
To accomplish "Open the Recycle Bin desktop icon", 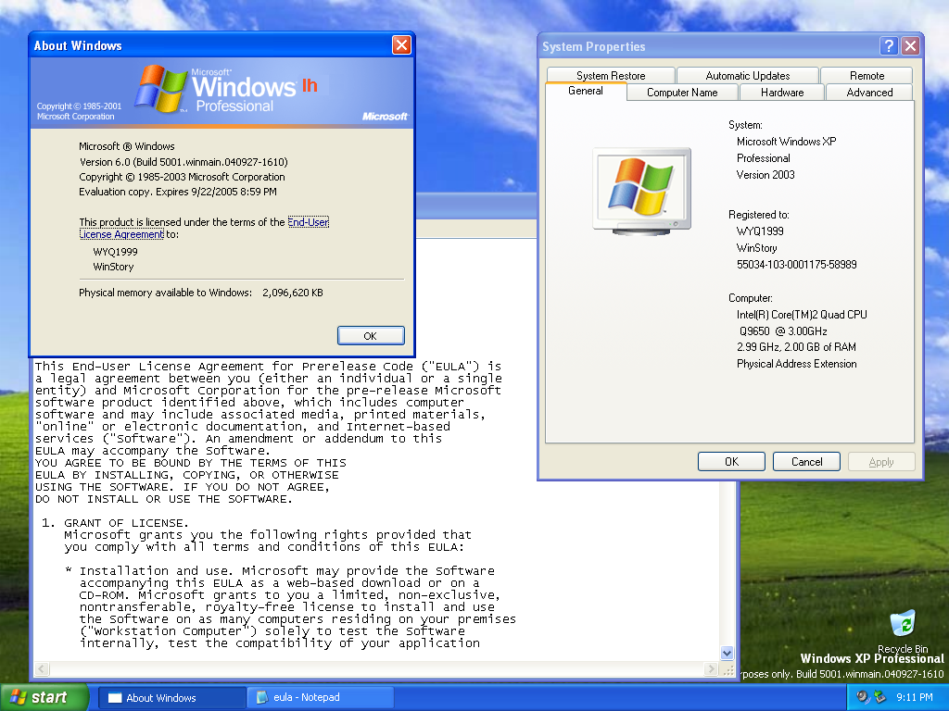I will click(903, 630).
